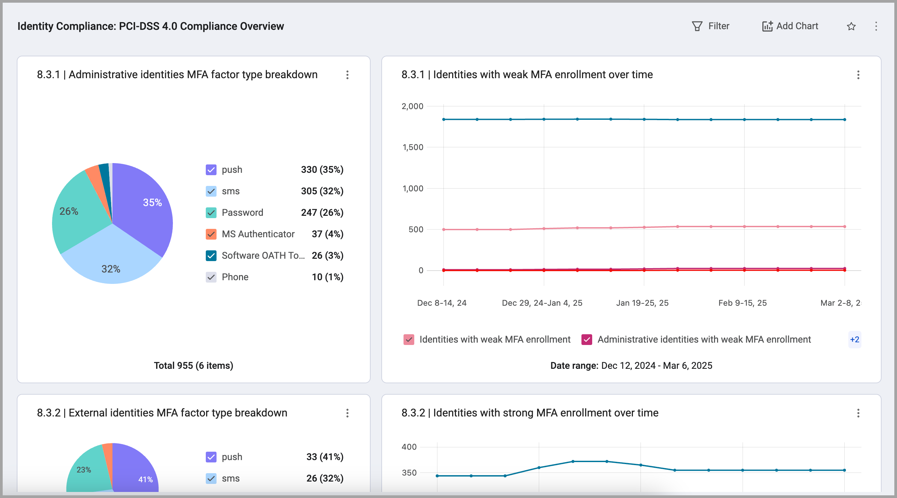Click the Filter button label
Viewport: 897px width, 498px height.
[x=718, y=26]
